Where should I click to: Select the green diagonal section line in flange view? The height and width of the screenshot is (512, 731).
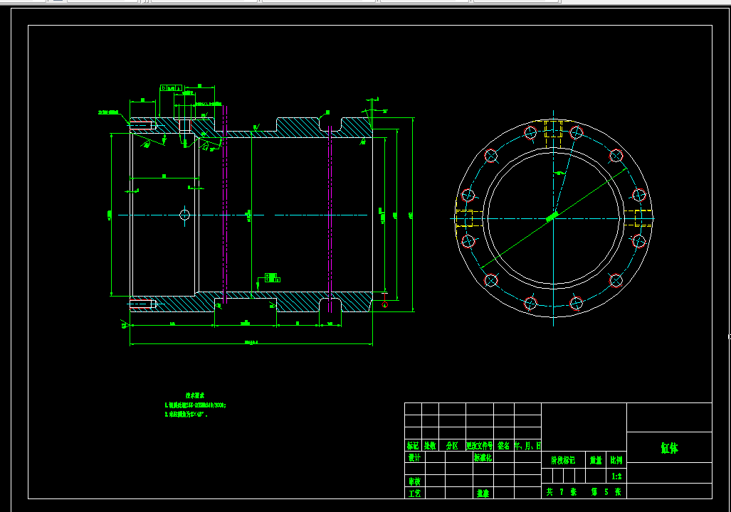(553, 218)
